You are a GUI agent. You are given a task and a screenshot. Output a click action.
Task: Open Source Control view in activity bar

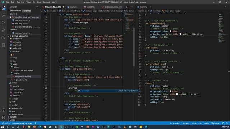pos(3,23)
